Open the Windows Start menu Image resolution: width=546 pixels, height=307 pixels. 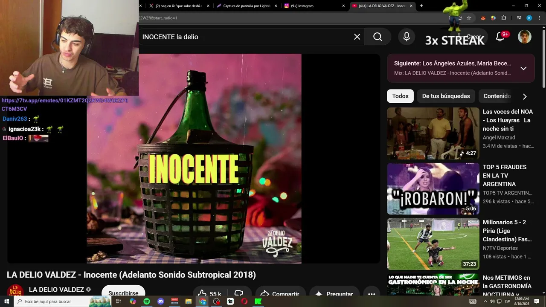[x=7, y=301]
